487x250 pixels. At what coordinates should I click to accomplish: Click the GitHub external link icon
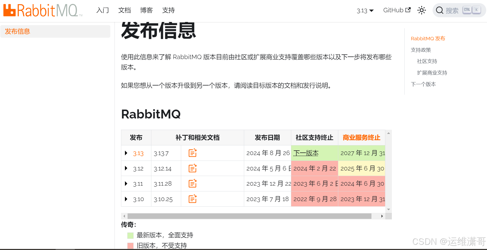[x=408, y=10]
